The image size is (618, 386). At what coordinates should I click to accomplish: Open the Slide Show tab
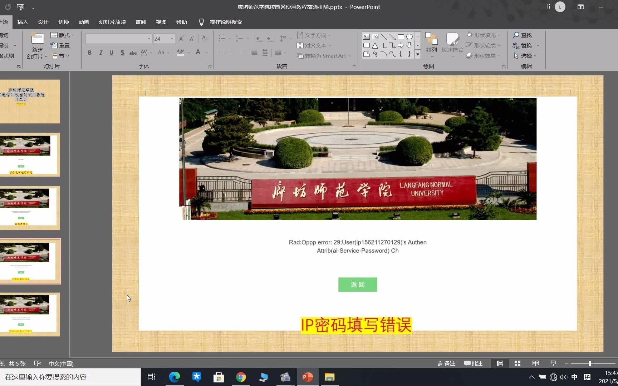click(x=112, y=22)
